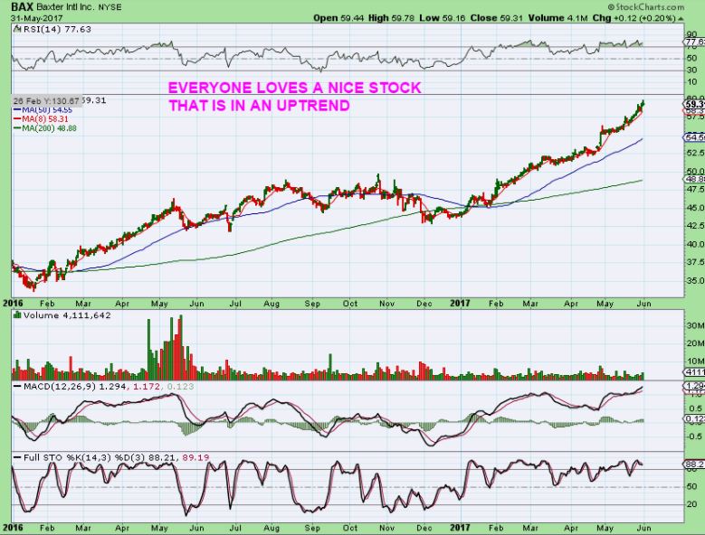
Task: Click the 59.31 price tag on right axis
Action: click(x=694, y=104)
